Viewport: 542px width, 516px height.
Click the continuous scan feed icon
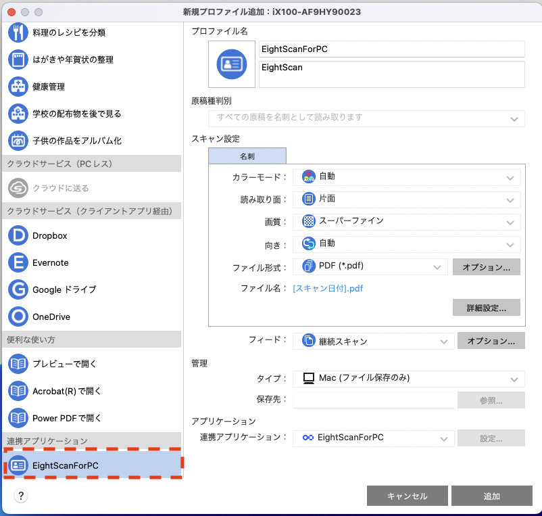309,340
